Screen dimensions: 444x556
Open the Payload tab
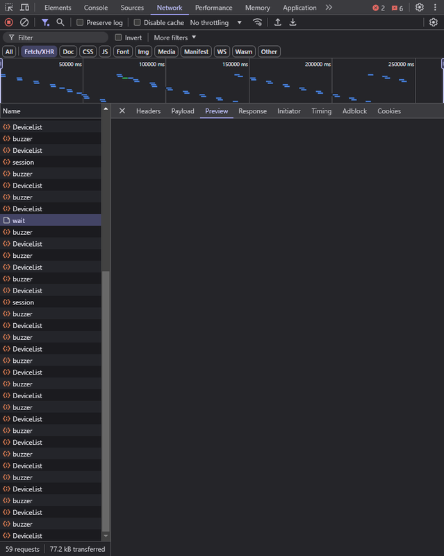pyautogui.click(x=183, y=111)
